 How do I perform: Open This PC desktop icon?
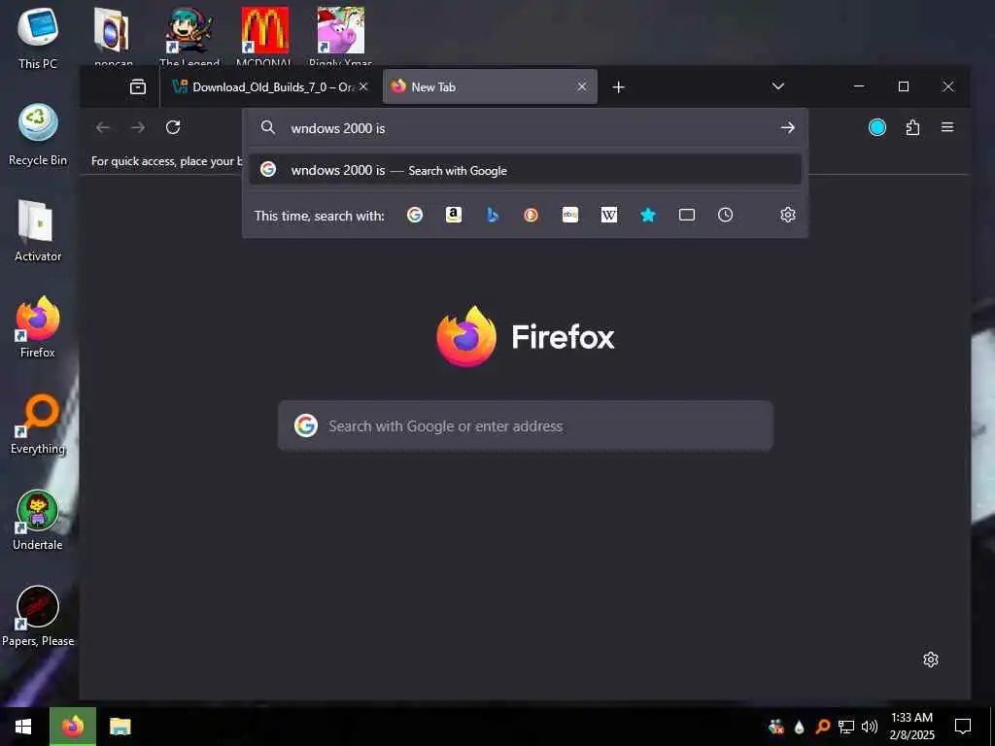click(x=38, y=38)
